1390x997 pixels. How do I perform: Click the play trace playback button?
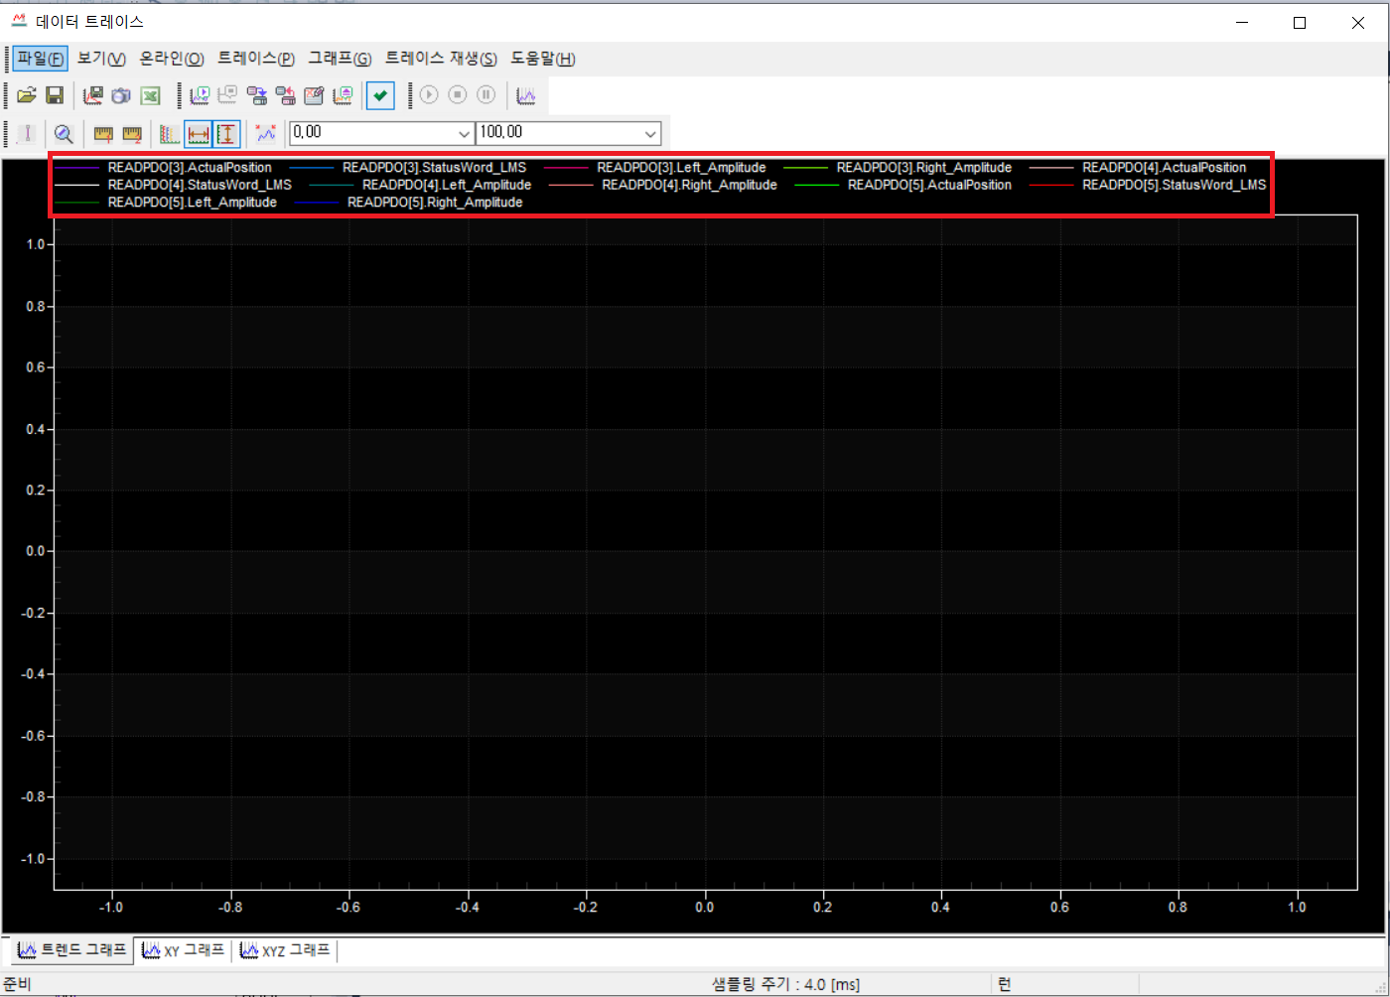(429, 95)
